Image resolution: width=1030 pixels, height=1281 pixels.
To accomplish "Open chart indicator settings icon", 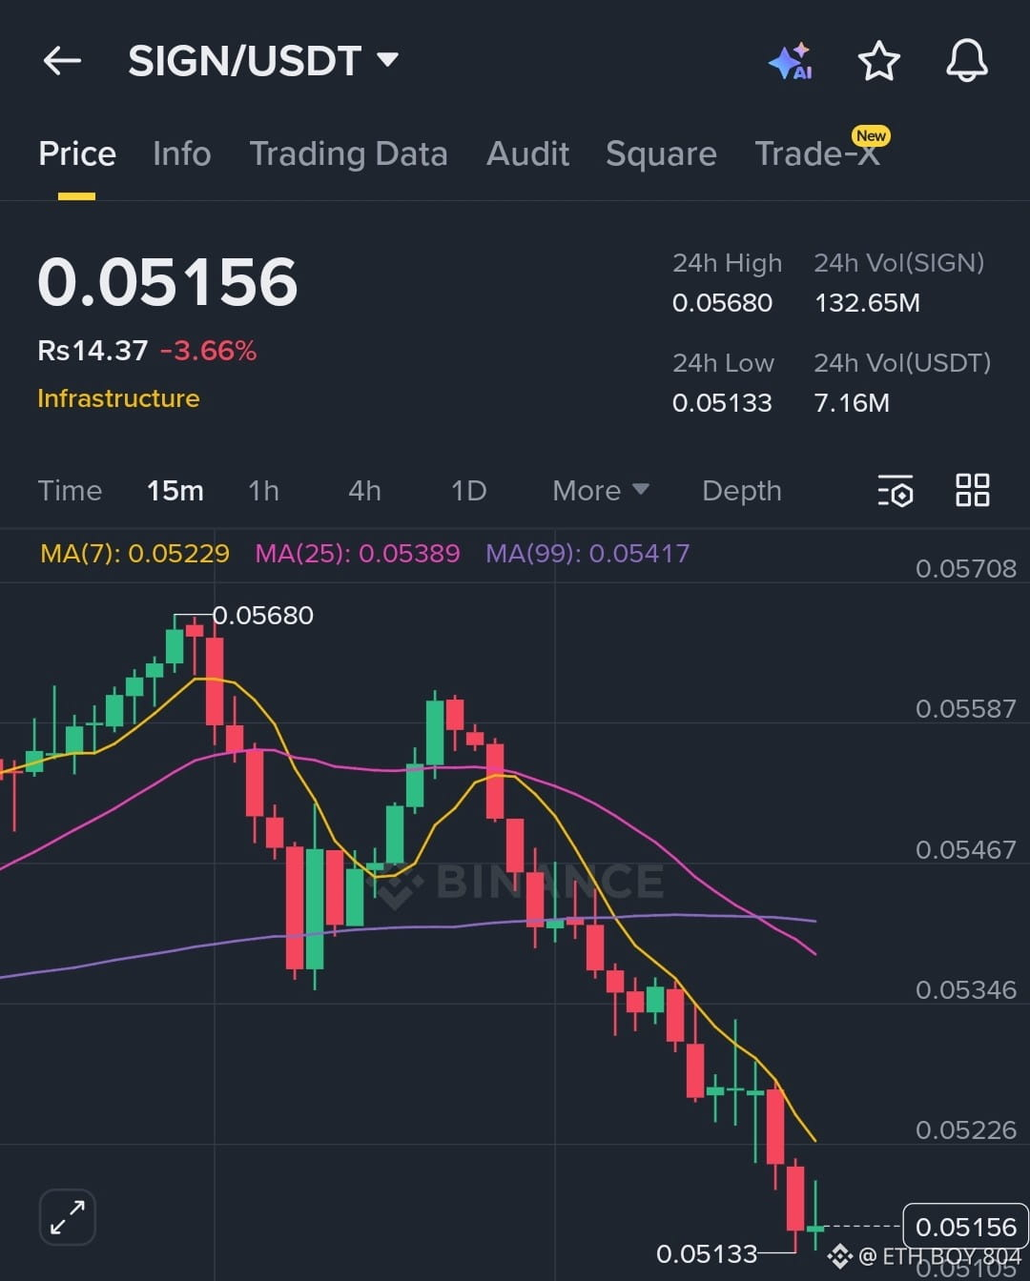I will coord(896,491).
